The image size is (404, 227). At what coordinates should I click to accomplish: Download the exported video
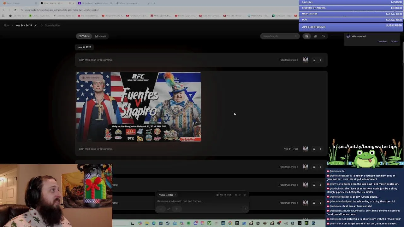(382, 41)
